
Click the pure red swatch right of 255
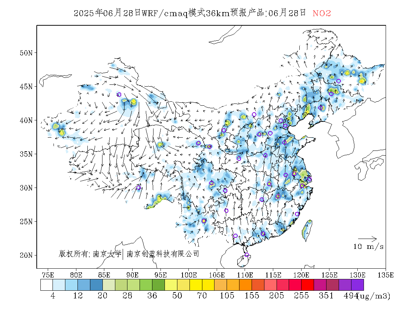(308, 285)
